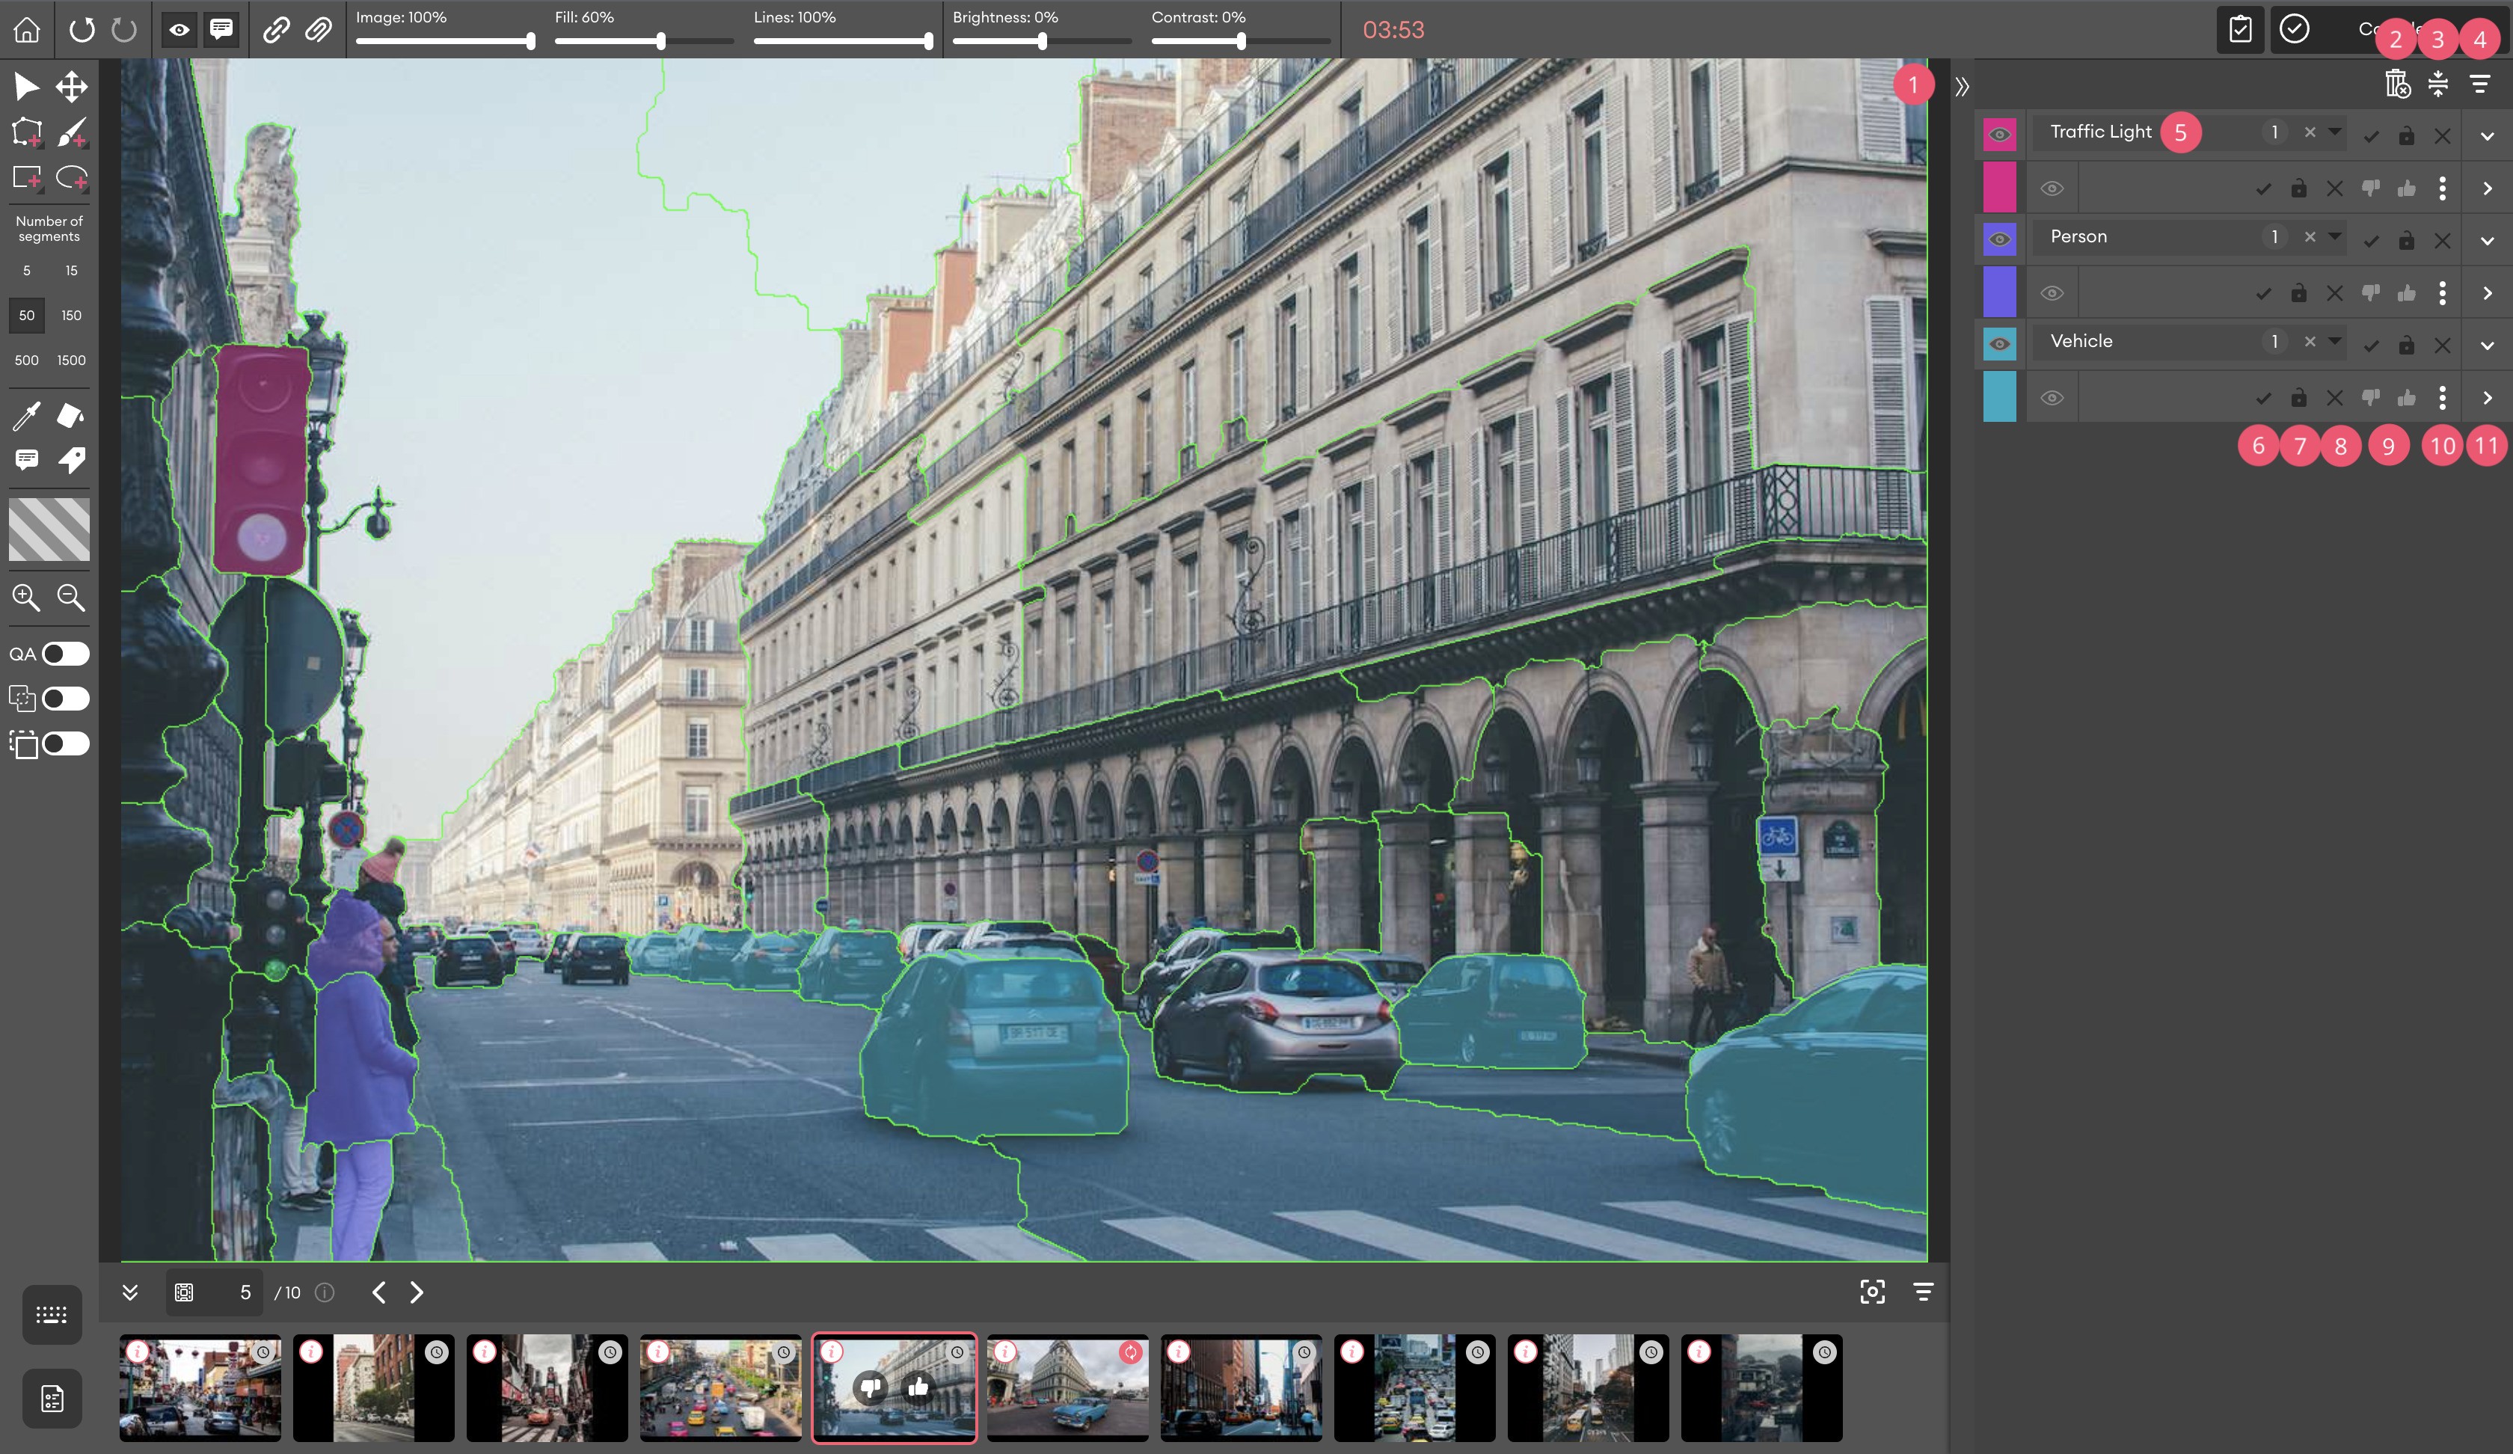Expand the Vehicle instance row arrow
Viewport: 2513px width, 1454px height.
coord(2487,398)
